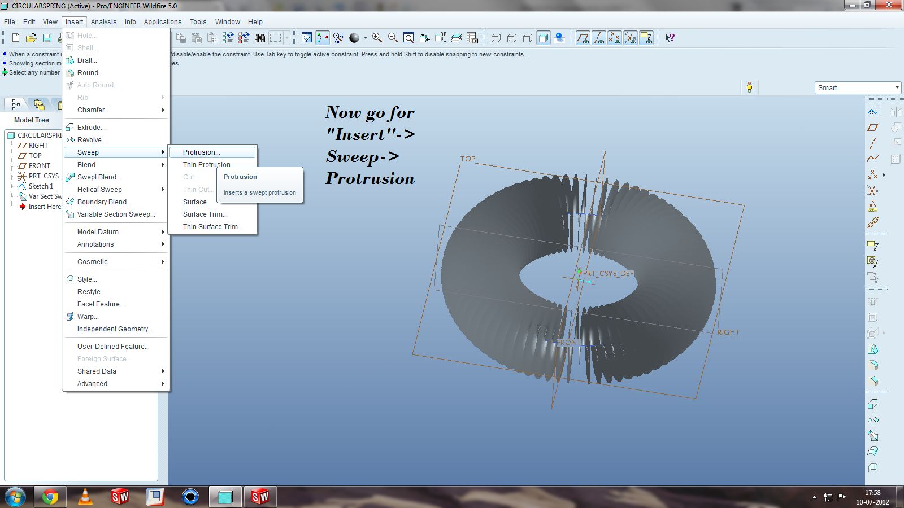Select the Style tool icon at toolbar bottom
Viewport: 904px width, 508px height.
coord(873,467)
